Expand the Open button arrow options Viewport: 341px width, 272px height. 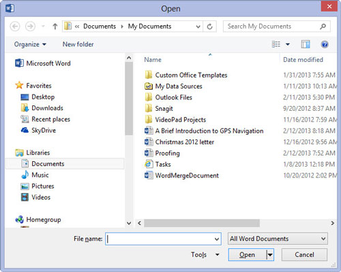click(x=270, y=254)
